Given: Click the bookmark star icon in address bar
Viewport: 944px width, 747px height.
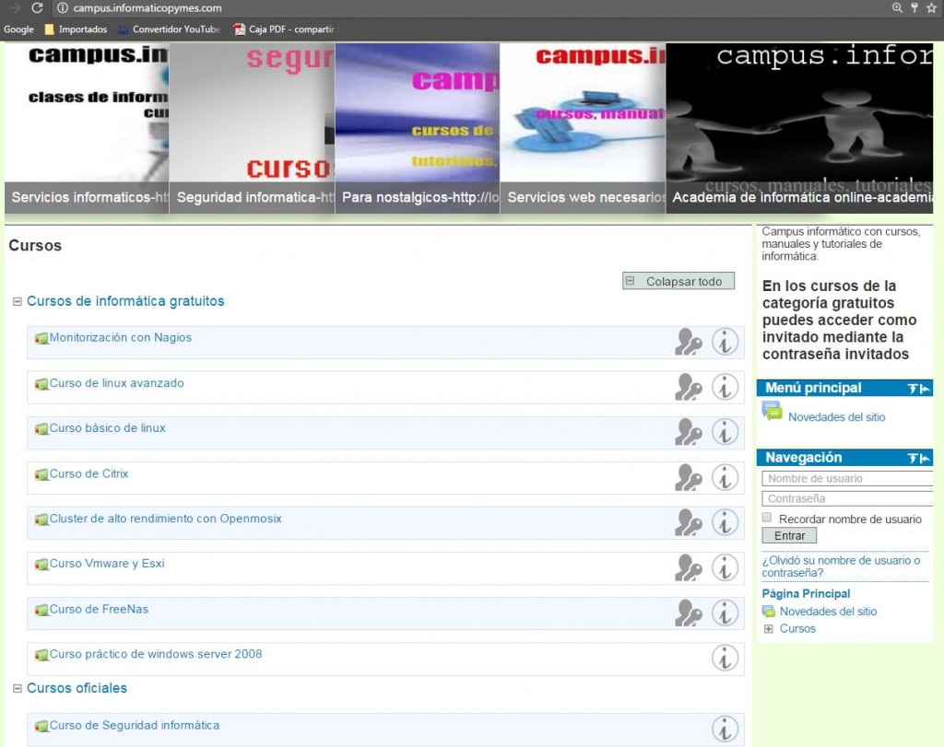Looking at the screenshot, I should (931, 7).
